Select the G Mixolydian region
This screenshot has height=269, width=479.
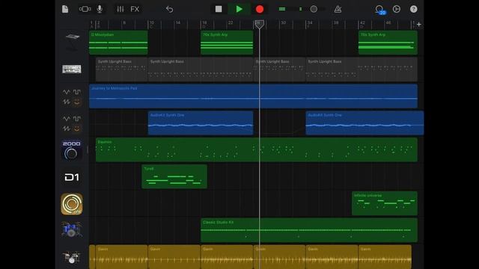click(x=118, y=43)
